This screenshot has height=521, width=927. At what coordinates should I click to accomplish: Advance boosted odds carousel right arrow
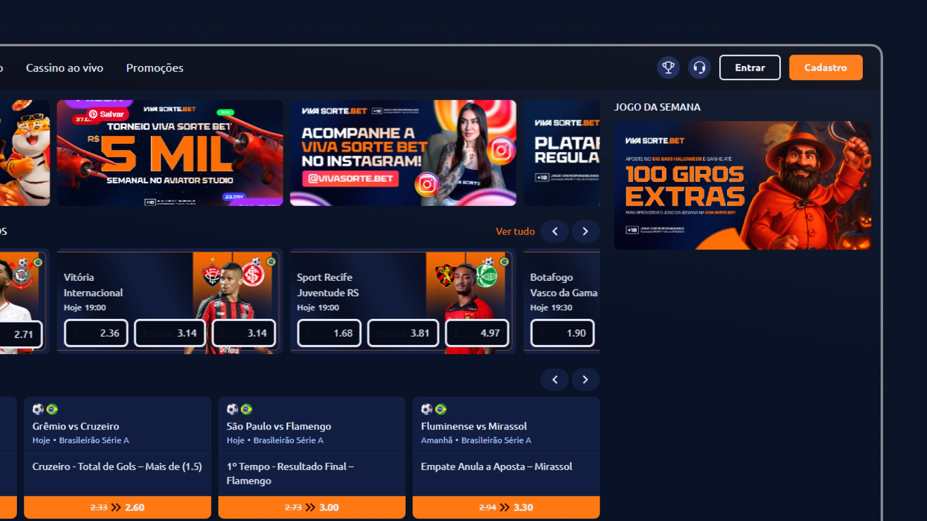pyautogui.click(x=585, y=380)
